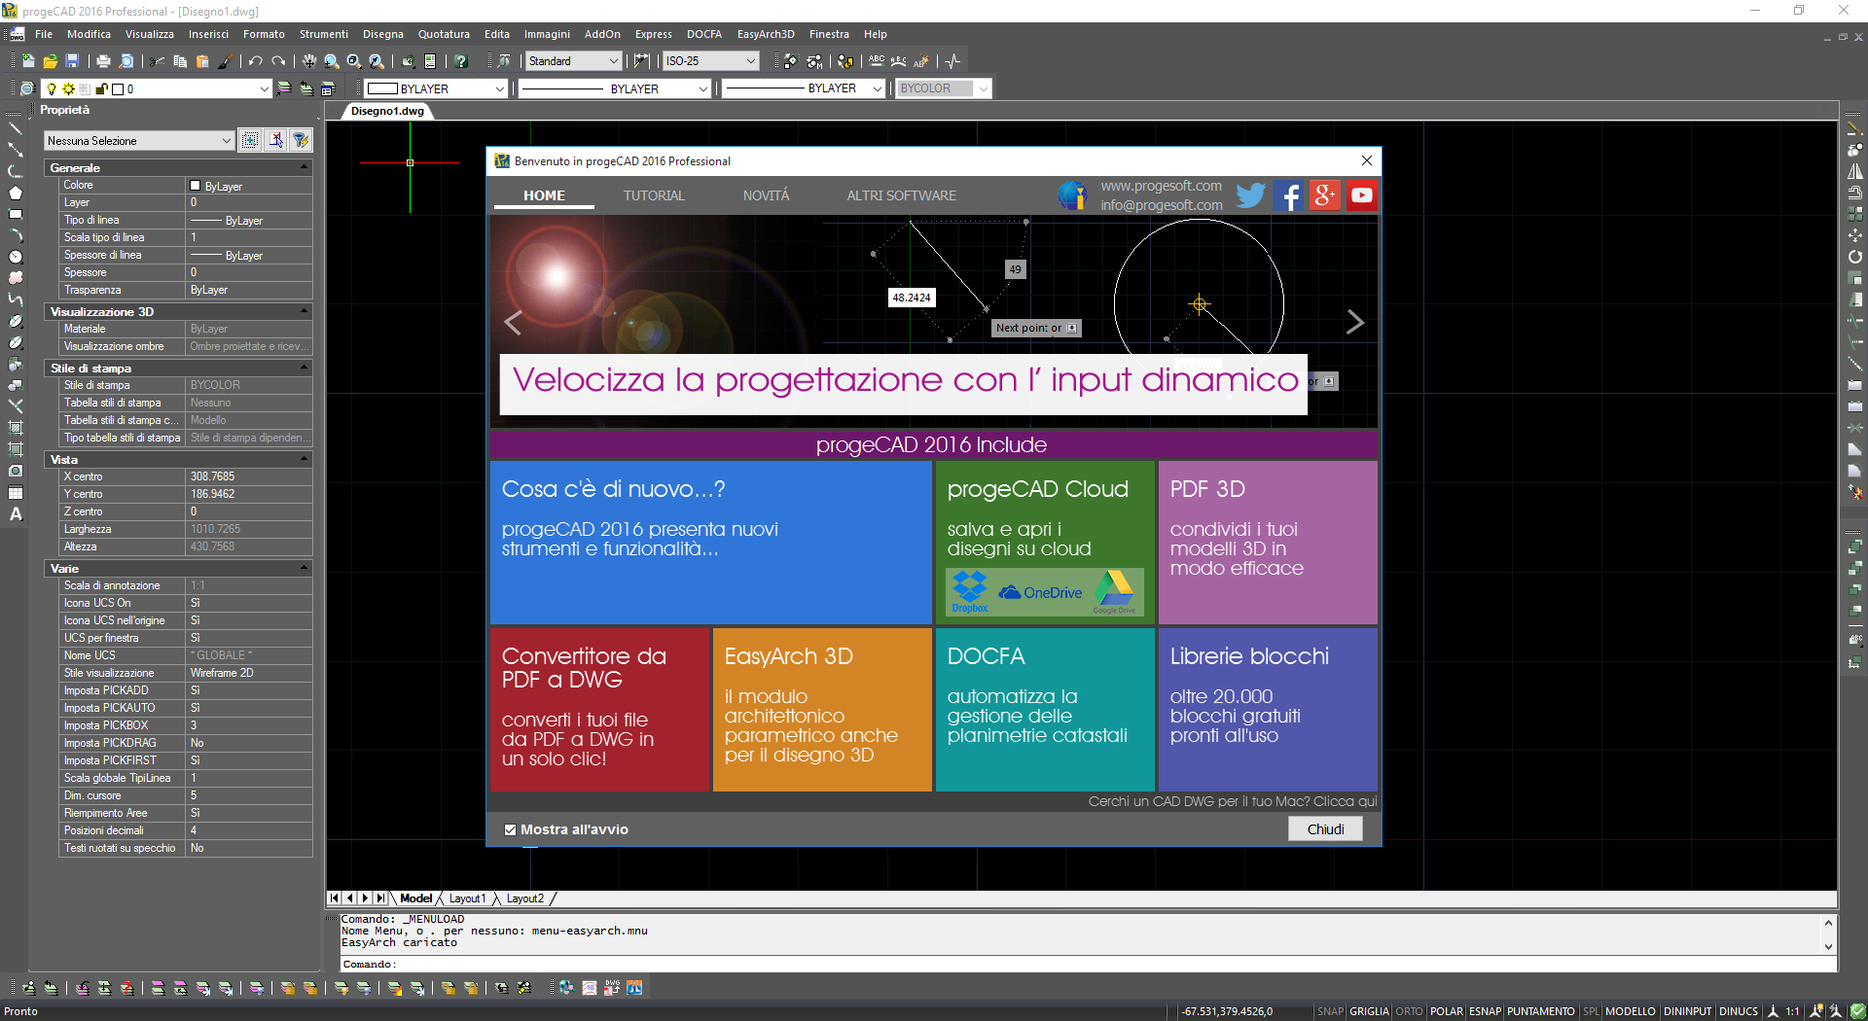Open the Quotatura menu
Screen dimensions: 1868x1021
(444, 34)
